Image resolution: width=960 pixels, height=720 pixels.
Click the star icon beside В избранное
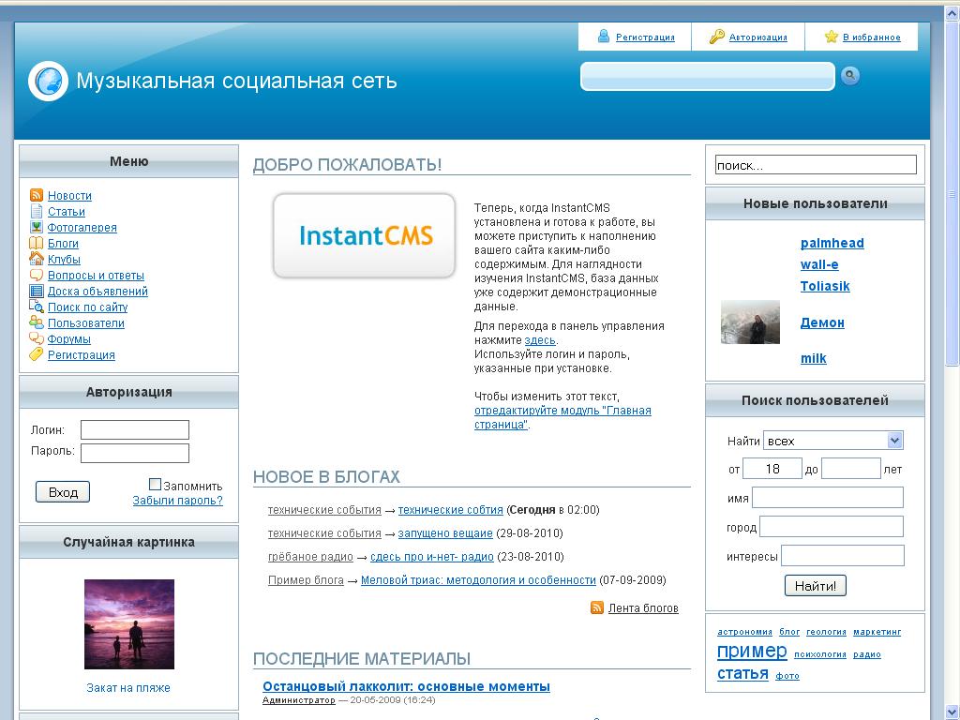831,37
